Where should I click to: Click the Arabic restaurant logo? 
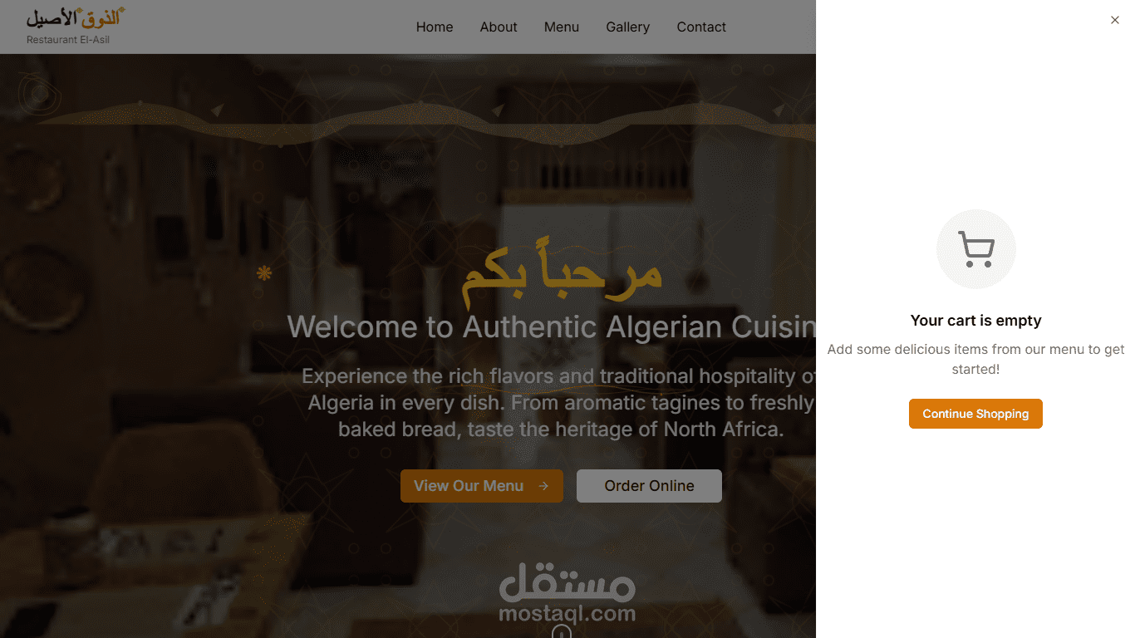(75, 17)
